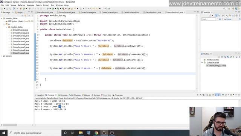Screen dimensions: 241x136
Task: Click Open Console icon
Action: (x=231, y=95)
